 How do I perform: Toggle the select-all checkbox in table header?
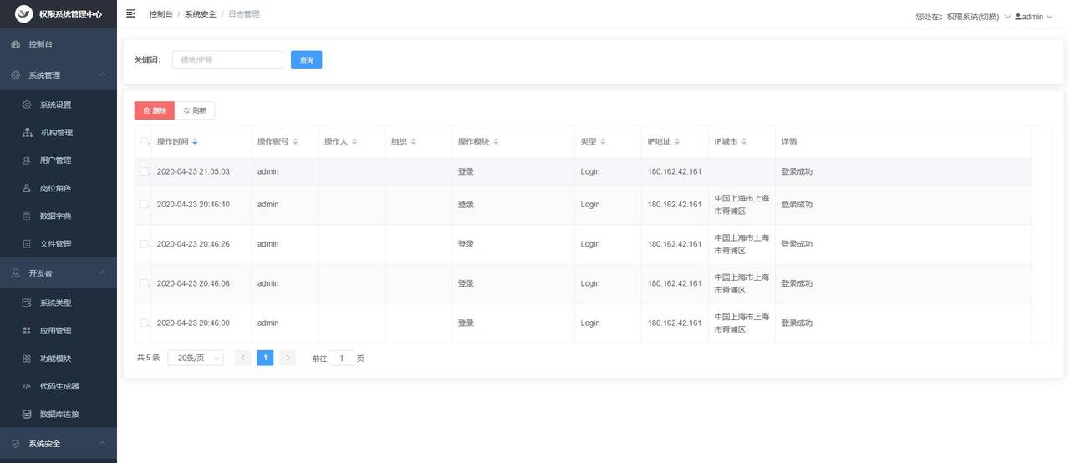click(145, 142)
